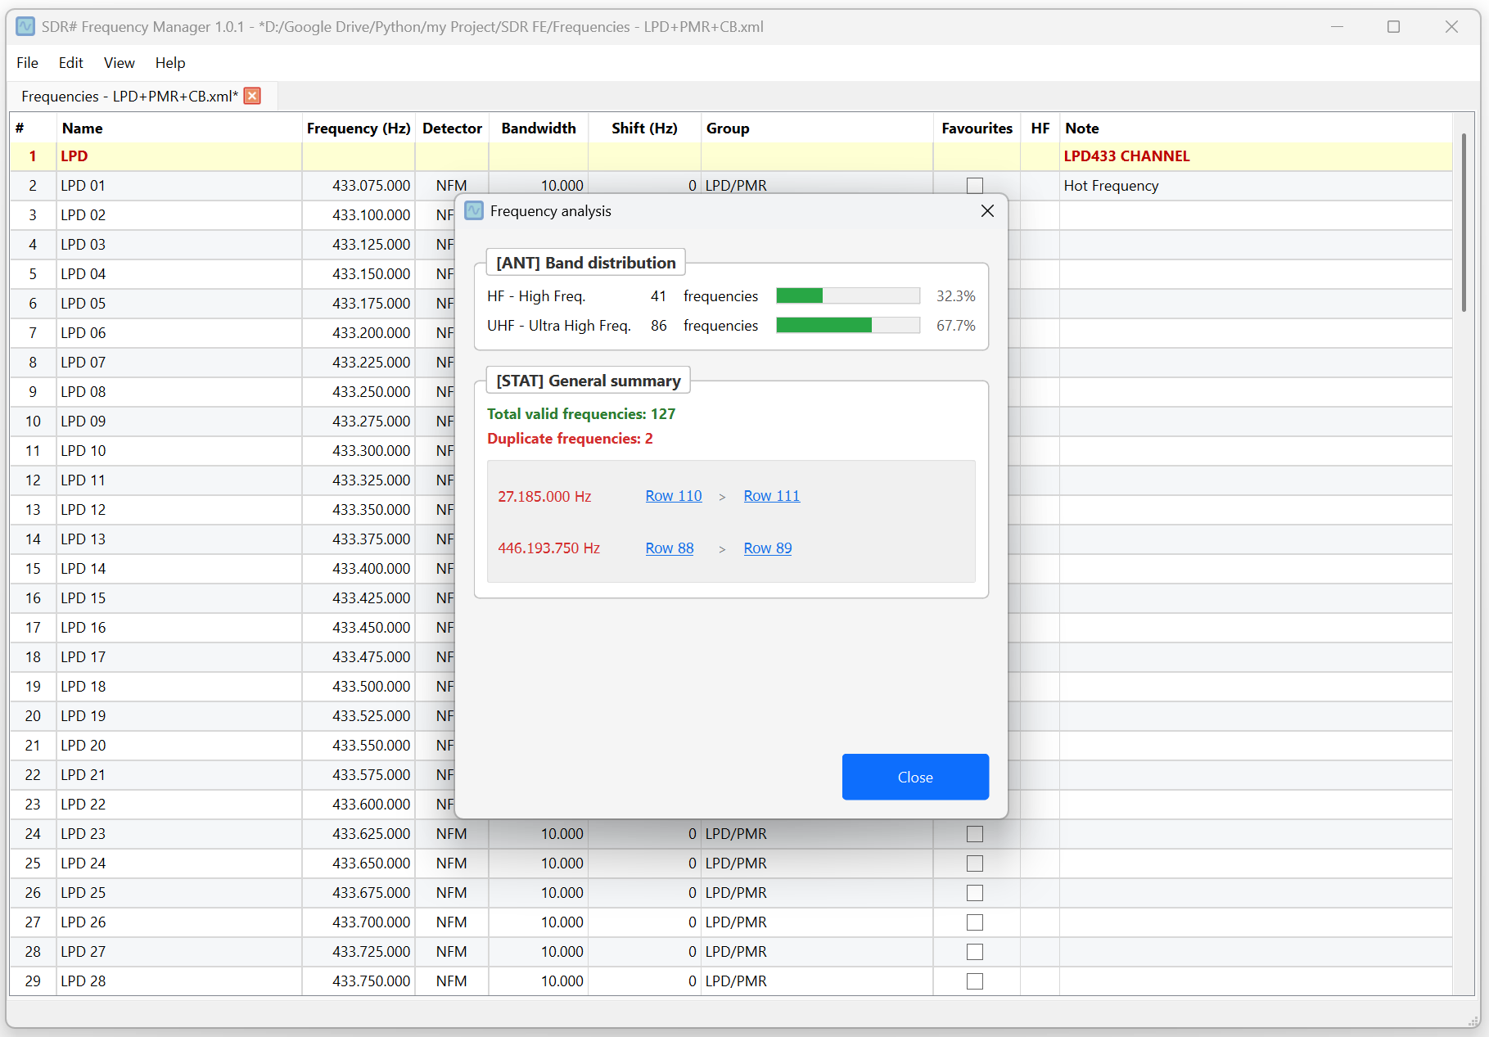Click the UHF distribution progress bar
1489x1037 pixels.
pyautogui.click(x=847, y=326)
